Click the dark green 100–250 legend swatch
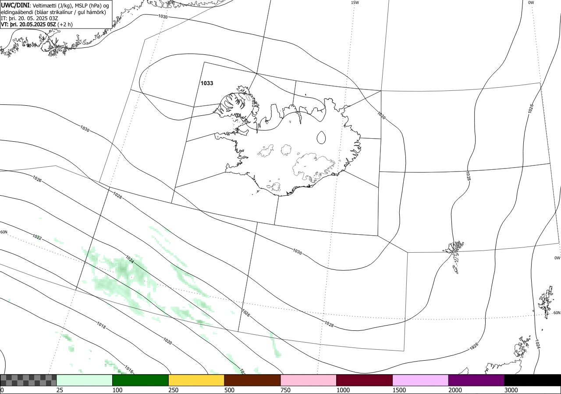561x394 pixels. tap(141, 380)
